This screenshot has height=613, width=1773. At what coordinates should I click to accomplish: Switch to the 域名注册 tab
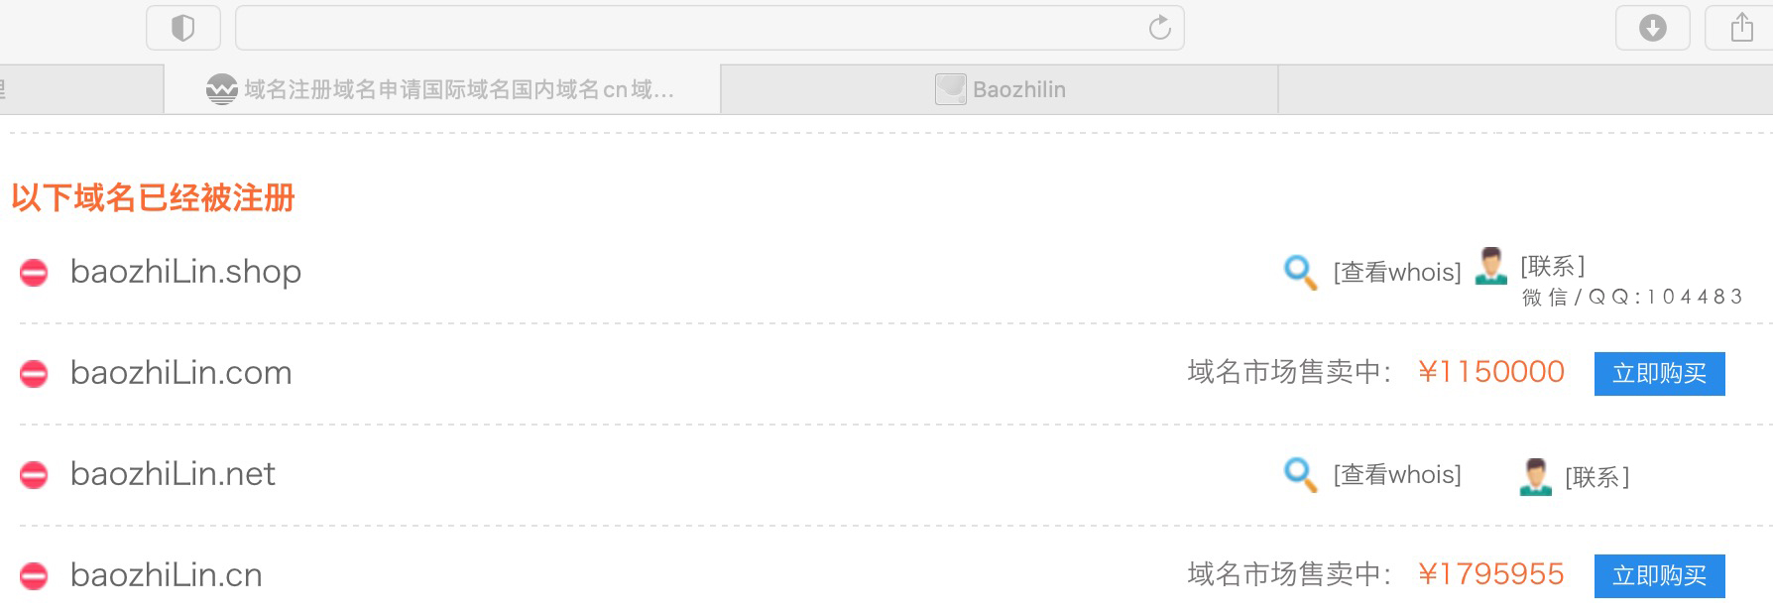coord(441,89)
